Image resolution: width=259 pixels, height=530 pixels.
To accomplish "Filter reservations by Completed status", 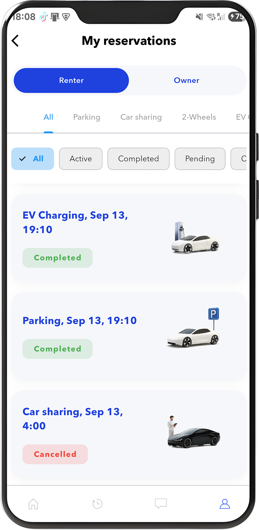I will (138, 159).
